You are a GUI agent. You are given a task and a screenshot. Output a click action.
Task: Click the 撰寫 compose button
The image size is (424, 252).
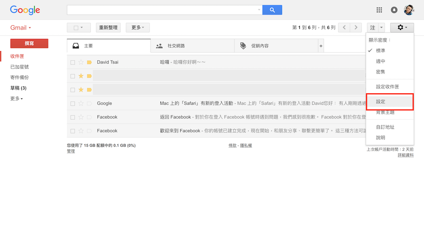pyautogui.click(x=29, y=43)
